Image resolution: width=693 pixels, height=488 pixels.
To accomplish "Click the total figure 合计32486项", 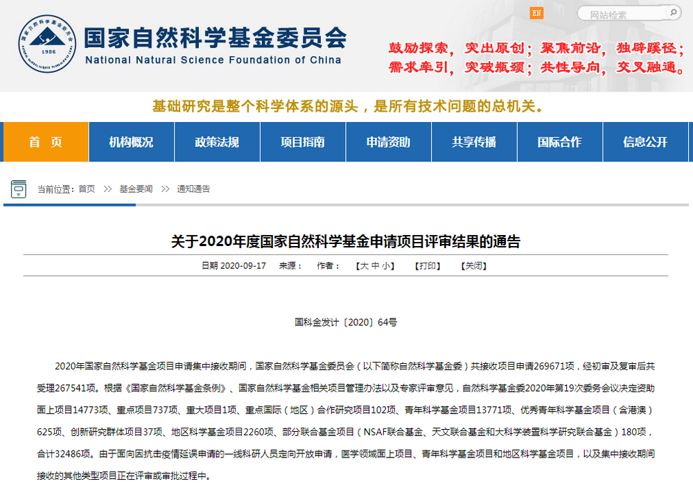I will click(64, 454).
